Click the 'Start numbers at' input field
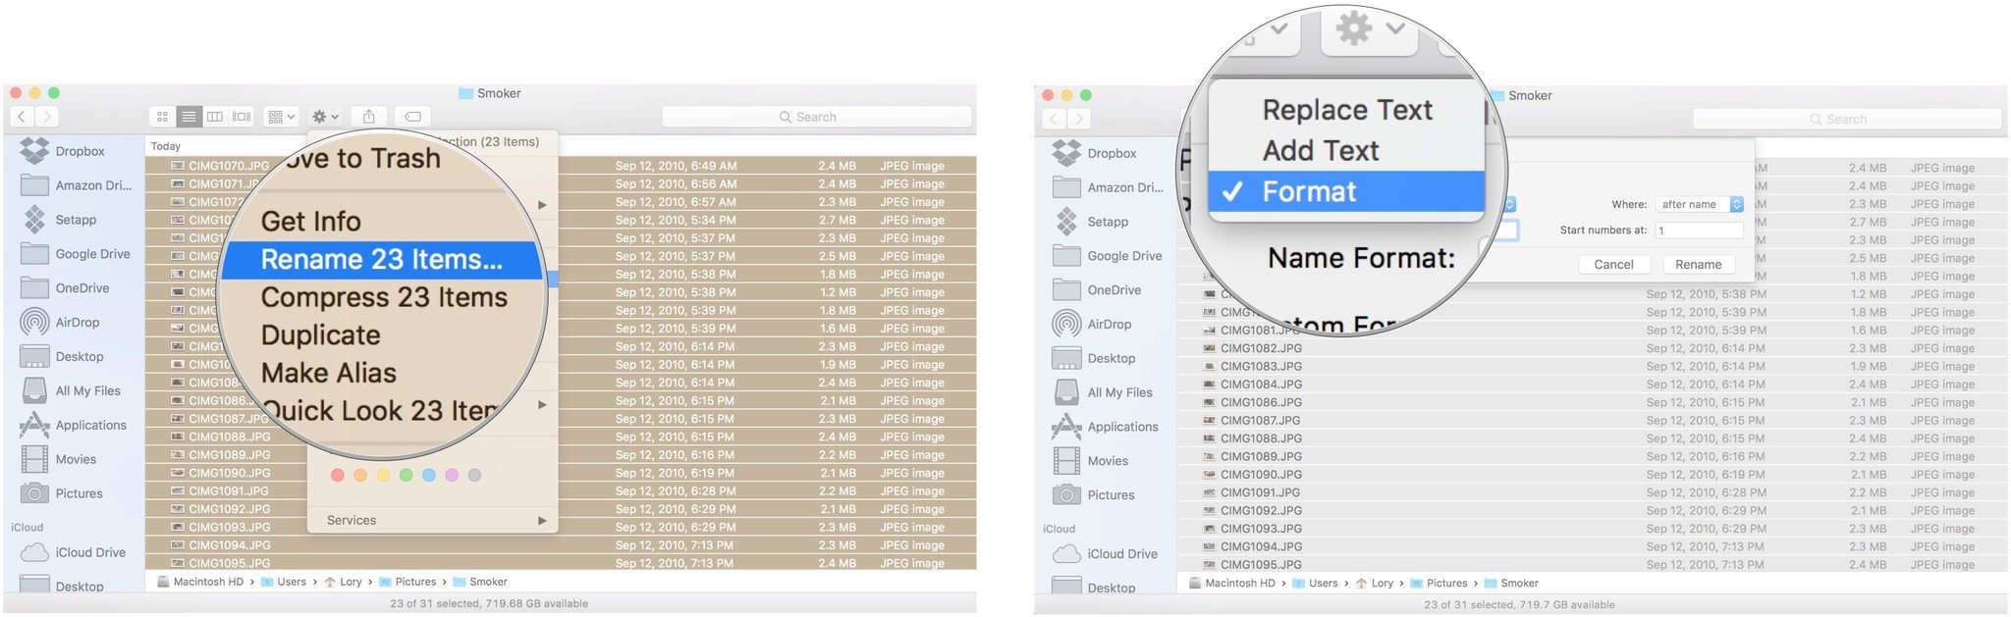The height and width of the screenshot is (617, 2011). pos(1699,231)
